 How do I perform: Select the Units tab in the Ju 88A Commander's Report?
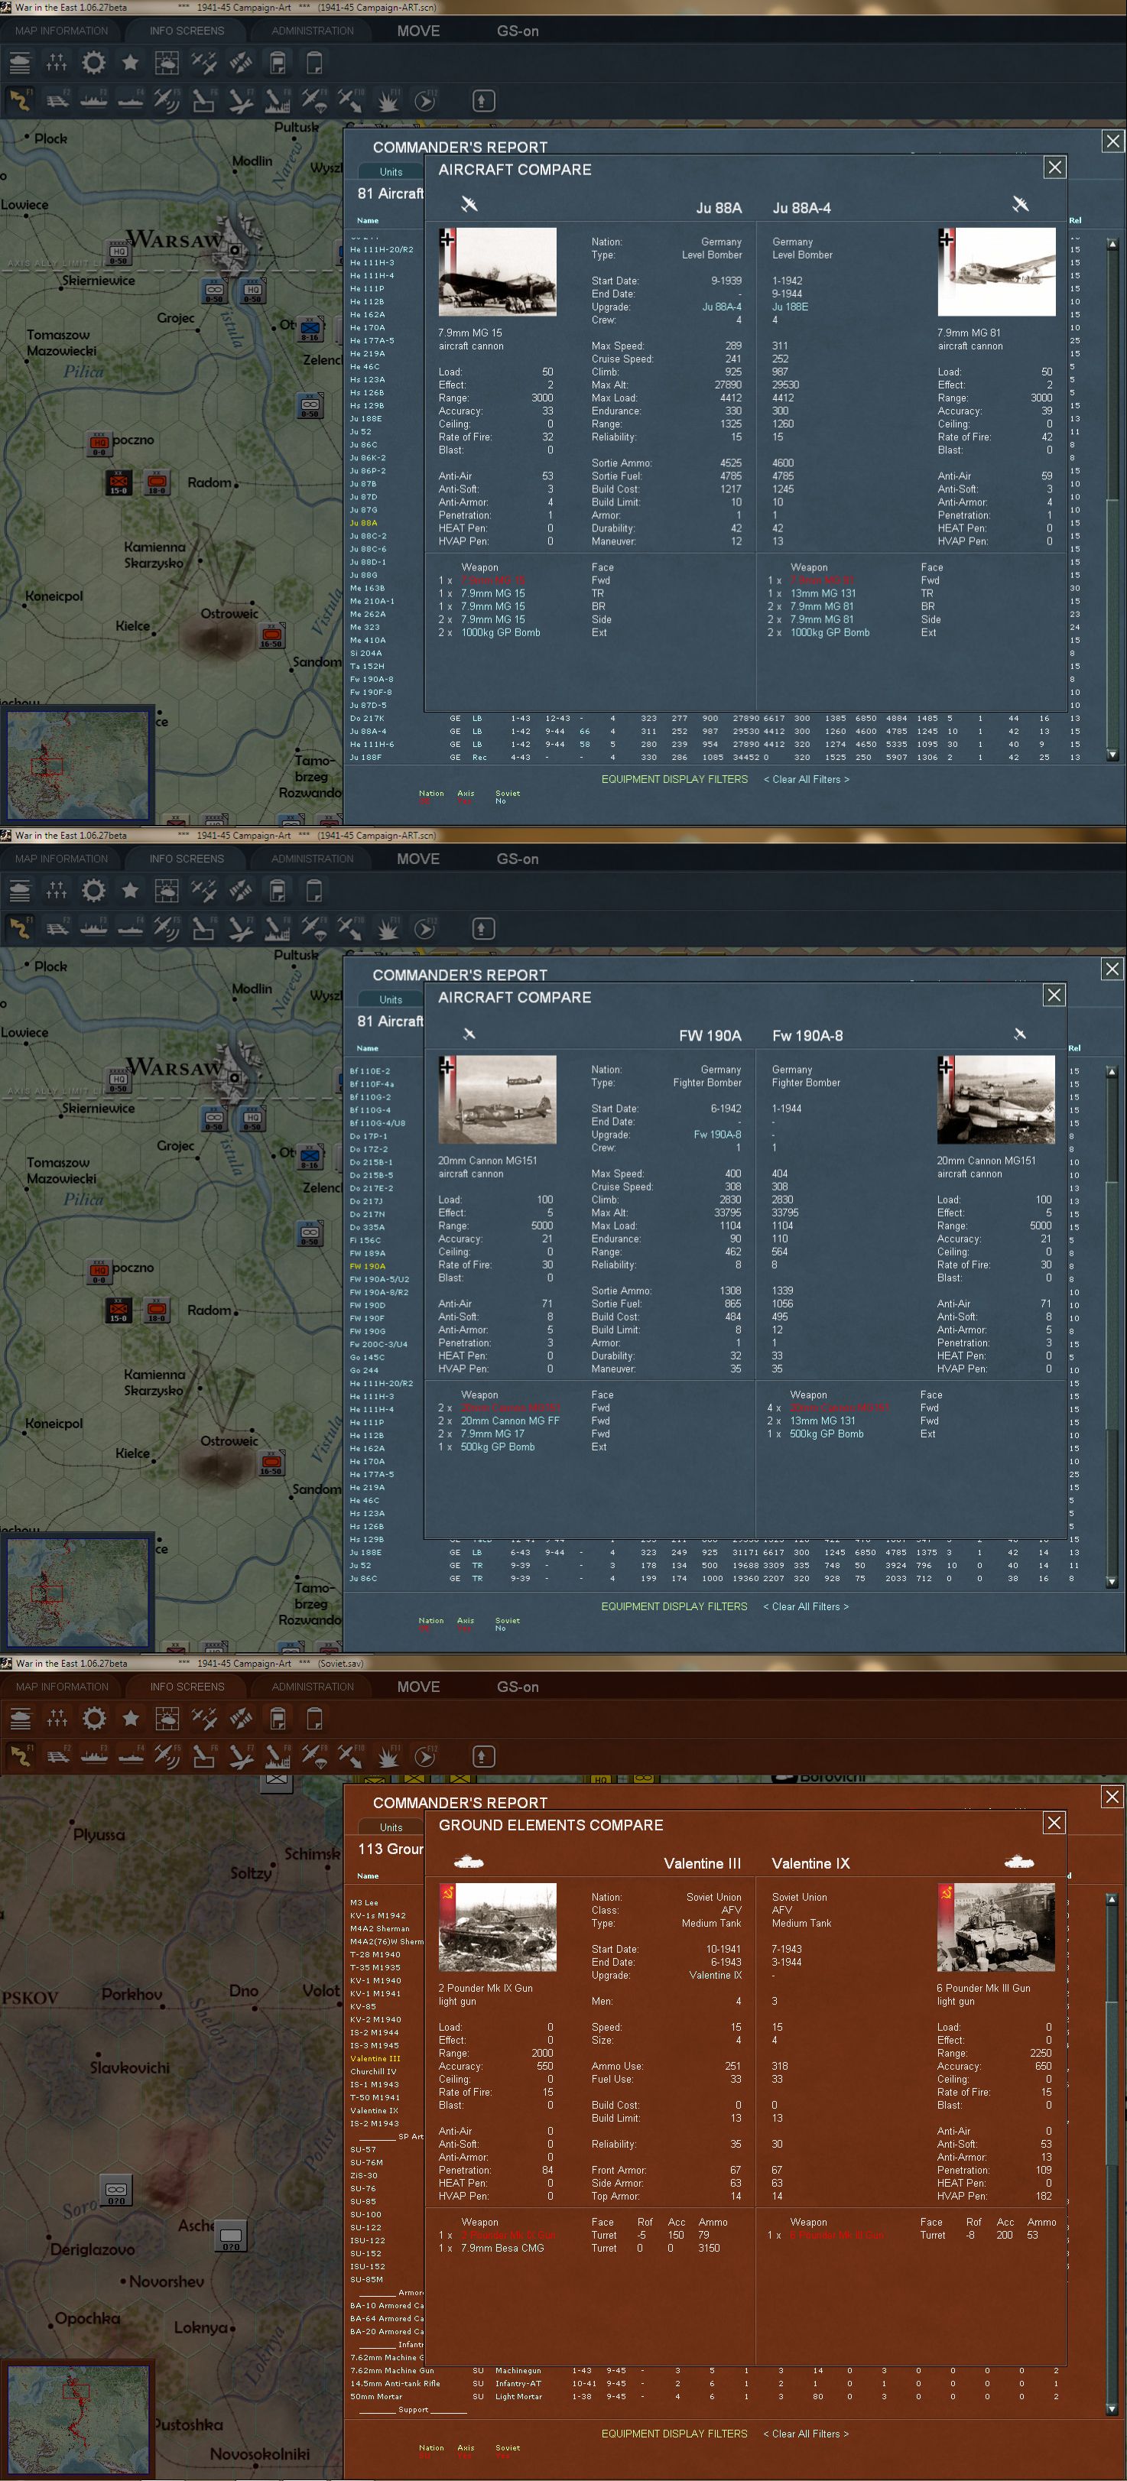point(391,171)
